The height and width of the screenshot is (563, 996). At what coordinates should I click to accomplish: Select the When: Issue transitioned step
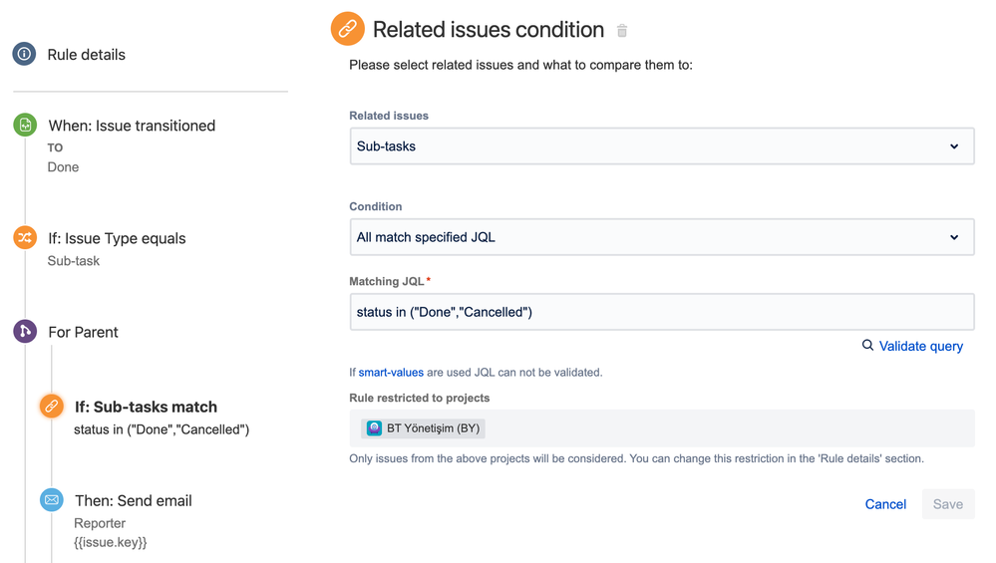[x=132, y=126]
